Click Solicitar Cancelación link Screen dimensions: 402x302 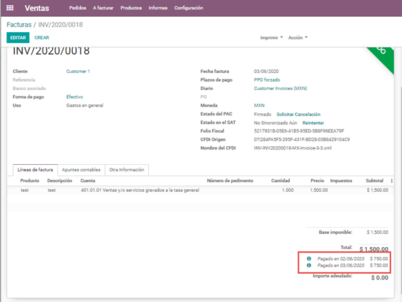point(298,113)
